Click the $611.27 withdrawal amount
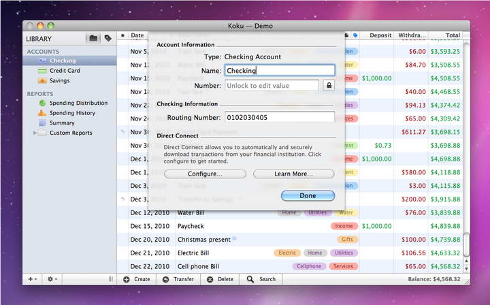This screenshot has width=490, height=305. 414,132
